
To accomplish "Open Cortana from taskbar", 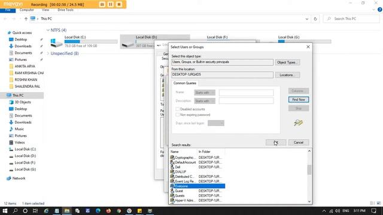I will click(25, 211).
